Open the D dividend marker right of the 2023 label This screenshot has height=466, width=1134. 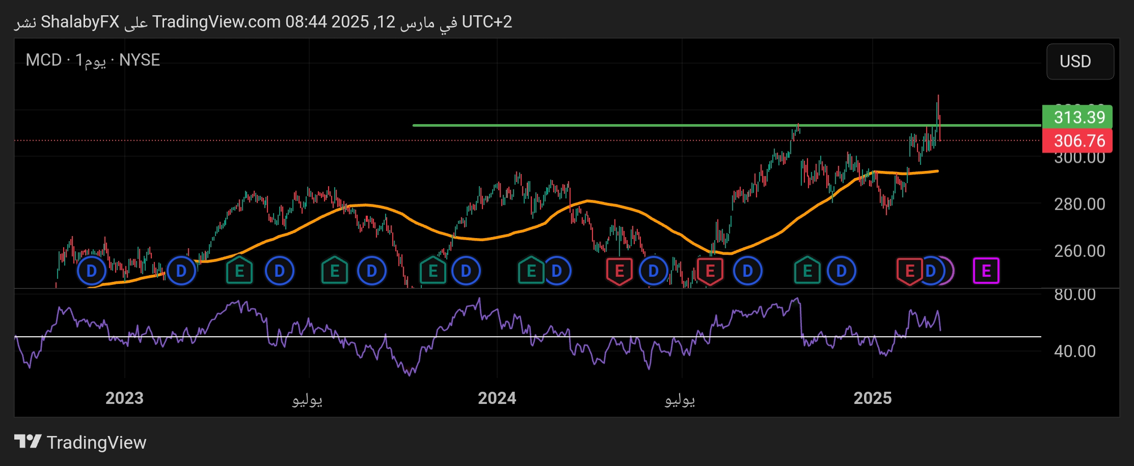pos(181,271)
